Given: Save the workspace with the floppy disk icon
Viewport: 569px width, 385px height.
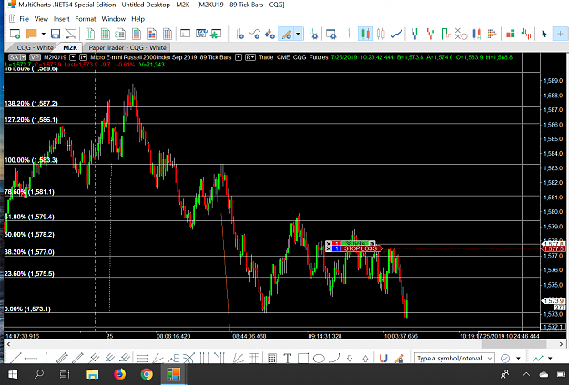Looking at the screenshot, I should (56, 34).
